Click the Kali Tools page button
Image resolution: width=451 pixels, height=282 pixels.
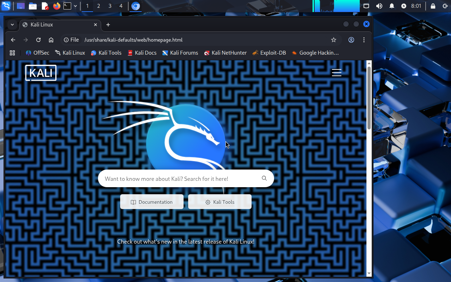point(220,202)
